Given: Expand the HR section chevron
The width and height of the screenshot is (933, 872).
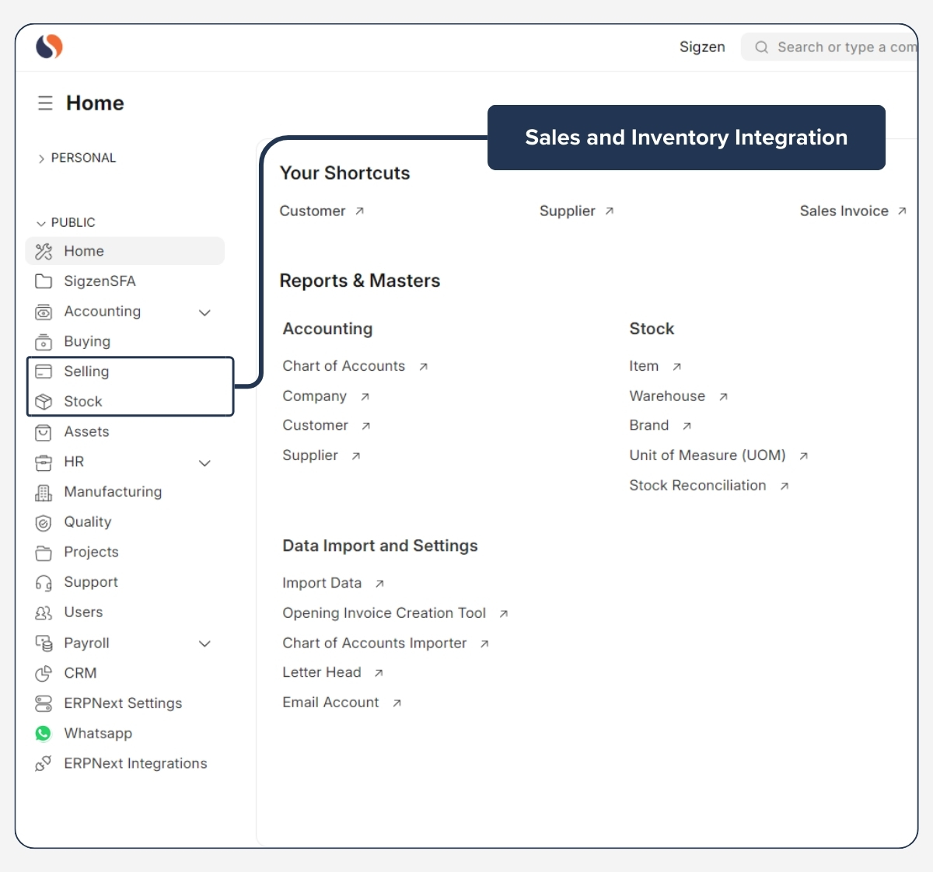Looking at the screenshot, I should 204,462.
